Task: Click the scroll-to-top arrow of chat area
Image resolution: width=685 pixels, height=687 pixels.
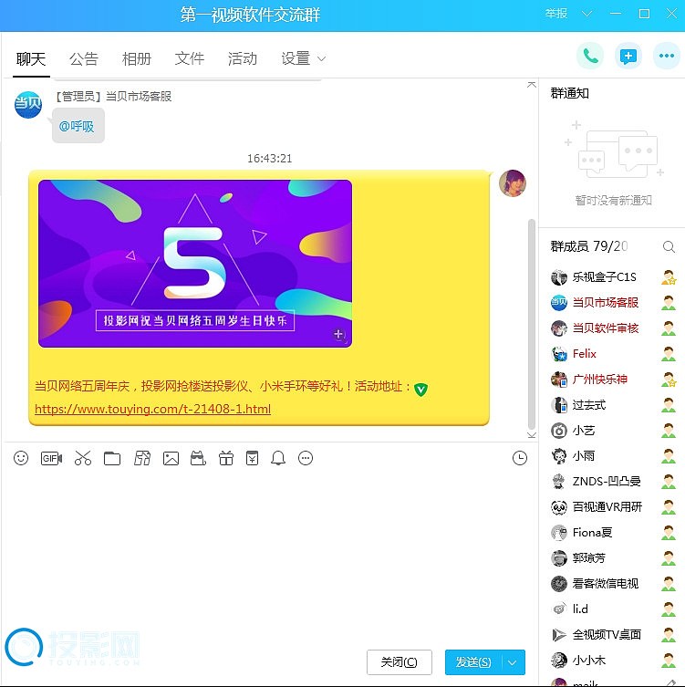Action: (x=532, y=85)
